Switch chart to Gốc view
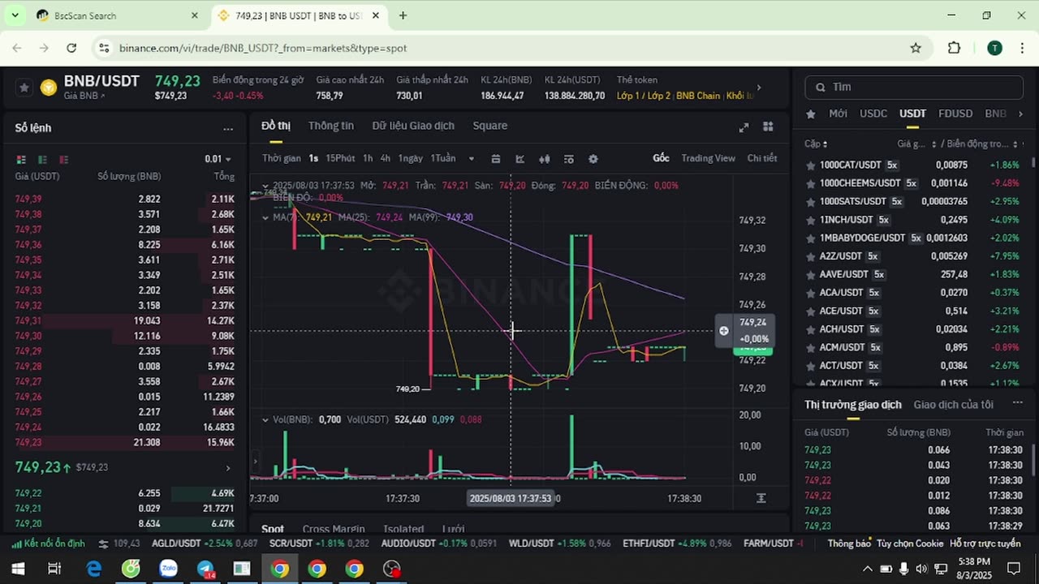 tap(661, 158)
